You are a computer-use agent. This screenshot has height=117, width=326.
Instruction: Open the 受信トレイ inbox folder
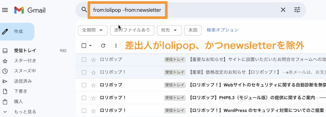coord(25,51)
